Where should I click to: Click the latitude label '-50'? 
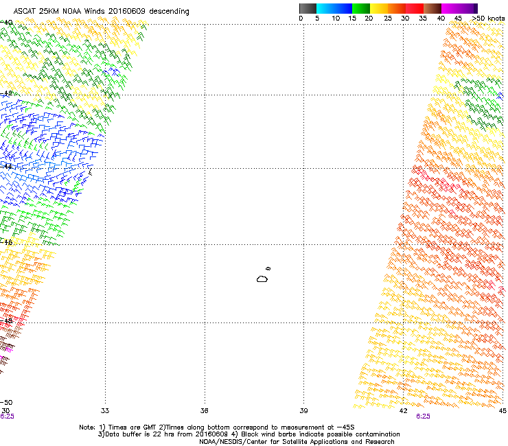[6, 403]
